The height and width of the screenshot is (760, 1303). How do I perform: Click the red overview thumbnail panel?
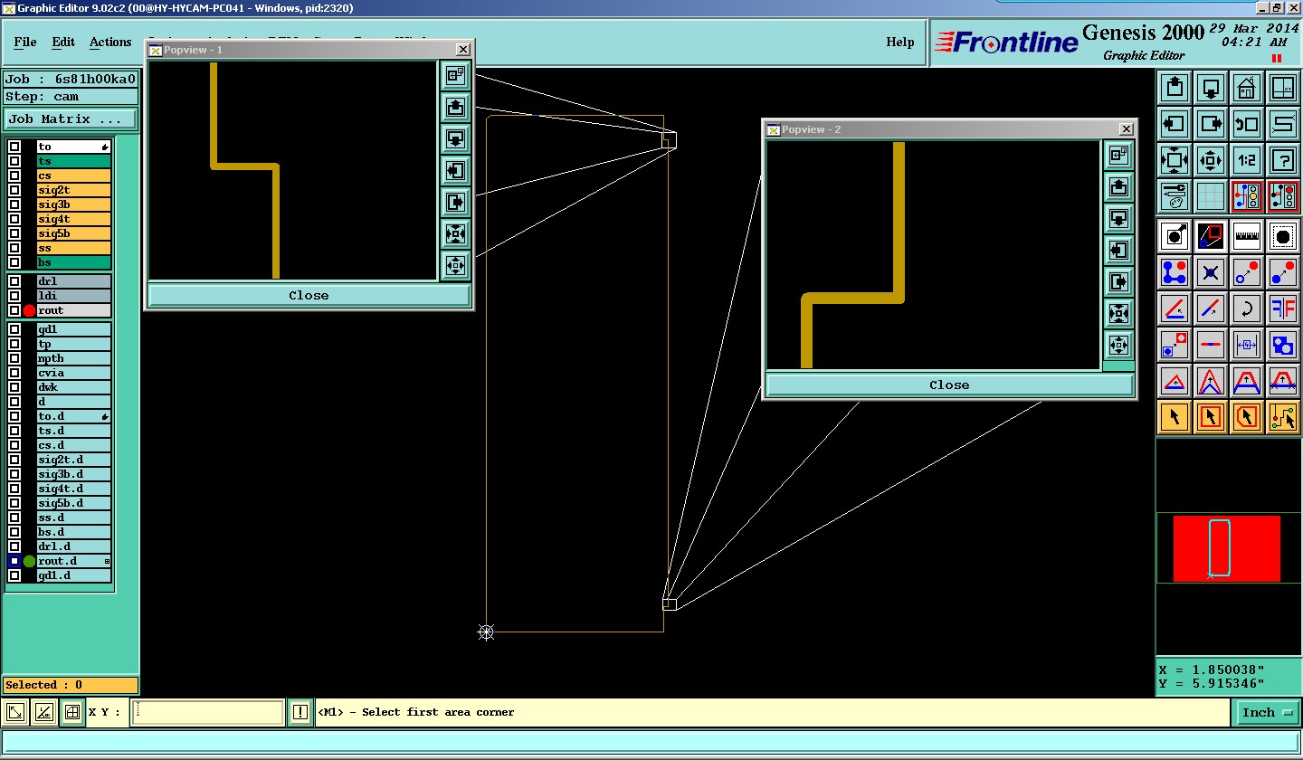point(1227,548)
